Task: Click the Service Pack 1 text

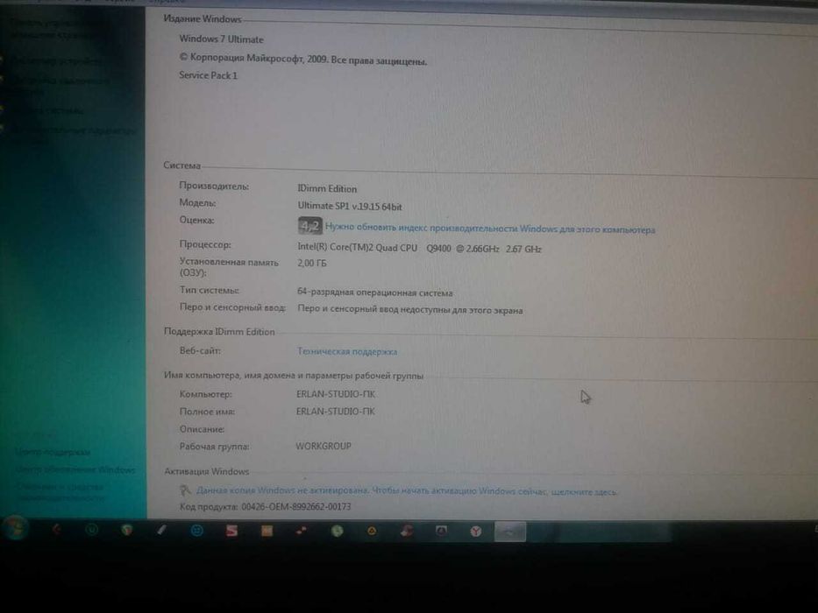Action: pos(208,75)
